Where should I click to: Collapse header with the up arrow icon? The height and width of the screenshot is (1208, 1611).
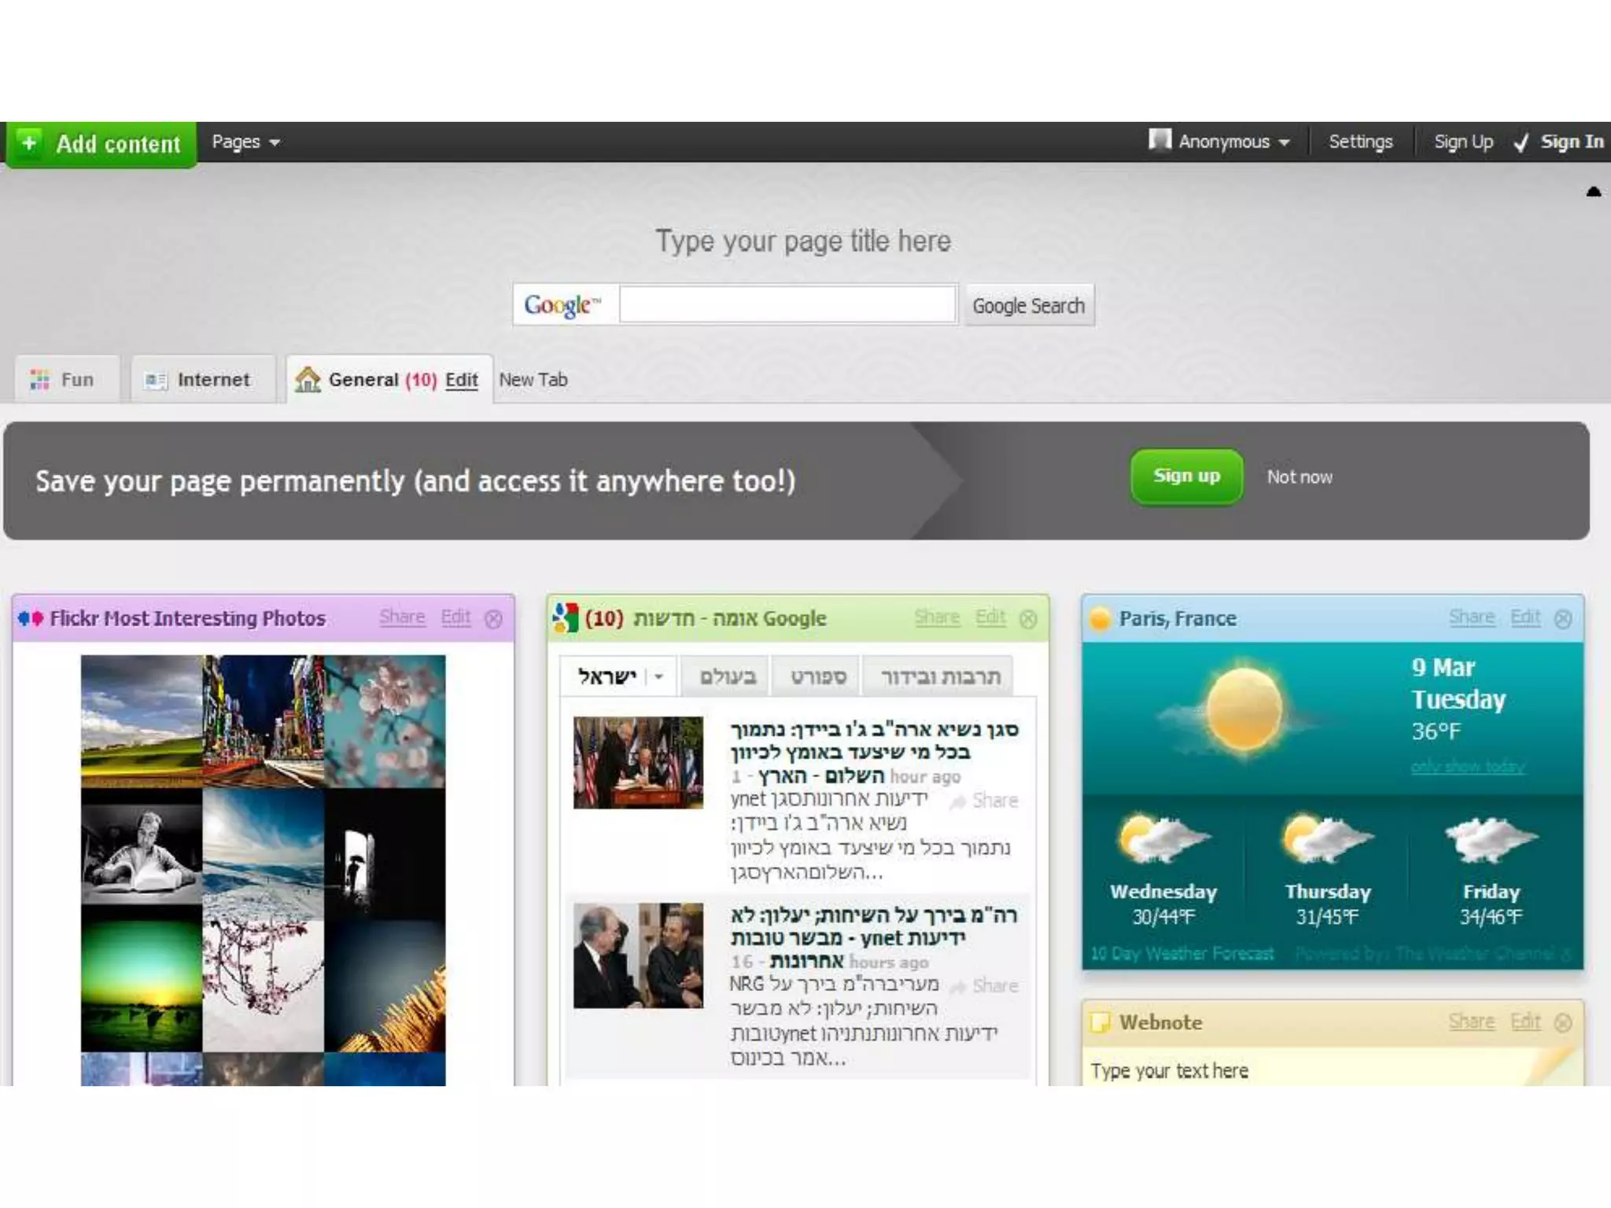tap(1593, 192)
